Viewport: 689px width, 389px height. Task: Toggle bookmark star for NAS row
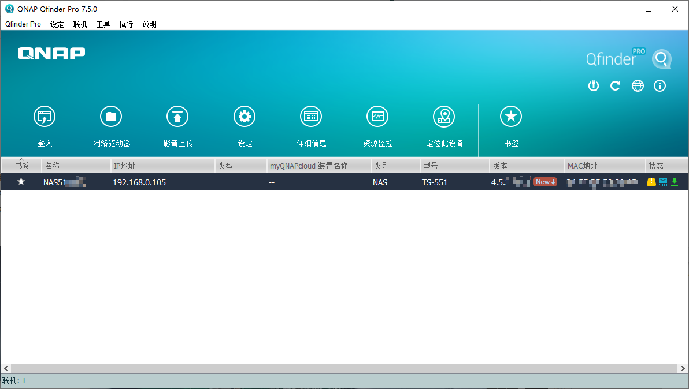(21, 182)
